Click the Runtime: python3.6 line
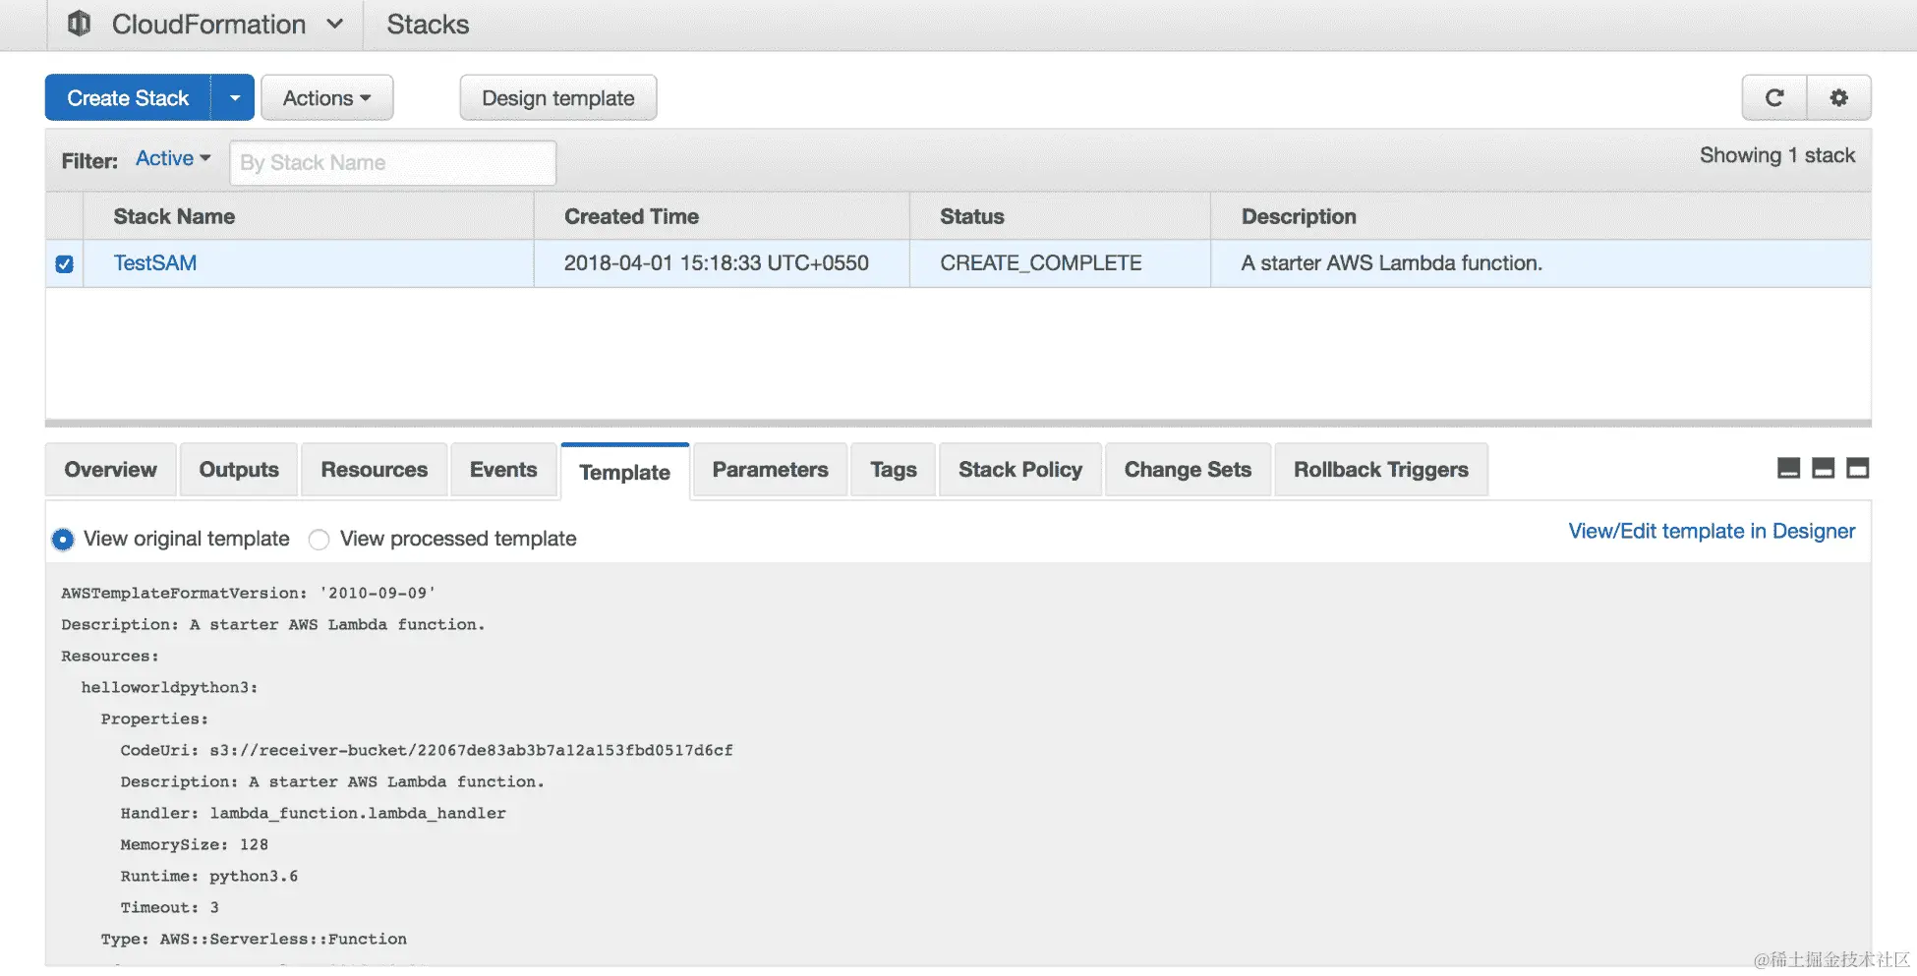Viewport: 1917px width, 976px height. [x=208, y=876]
